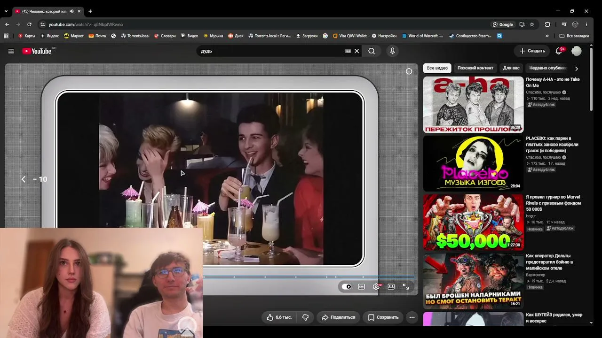The height and width of the screenshot is (338, 602).
Task: Open title 'Как оператор Дельты предотвратил бойню'
Action: [549, 262]
